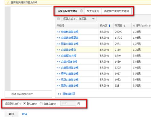
Task: Open the 相关词查询 tab
Action: point(93,11)
